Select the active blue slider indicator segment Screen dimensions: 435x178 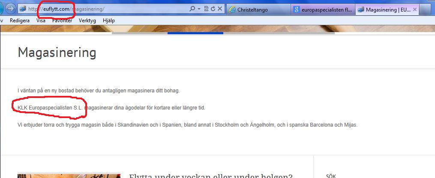195,33
